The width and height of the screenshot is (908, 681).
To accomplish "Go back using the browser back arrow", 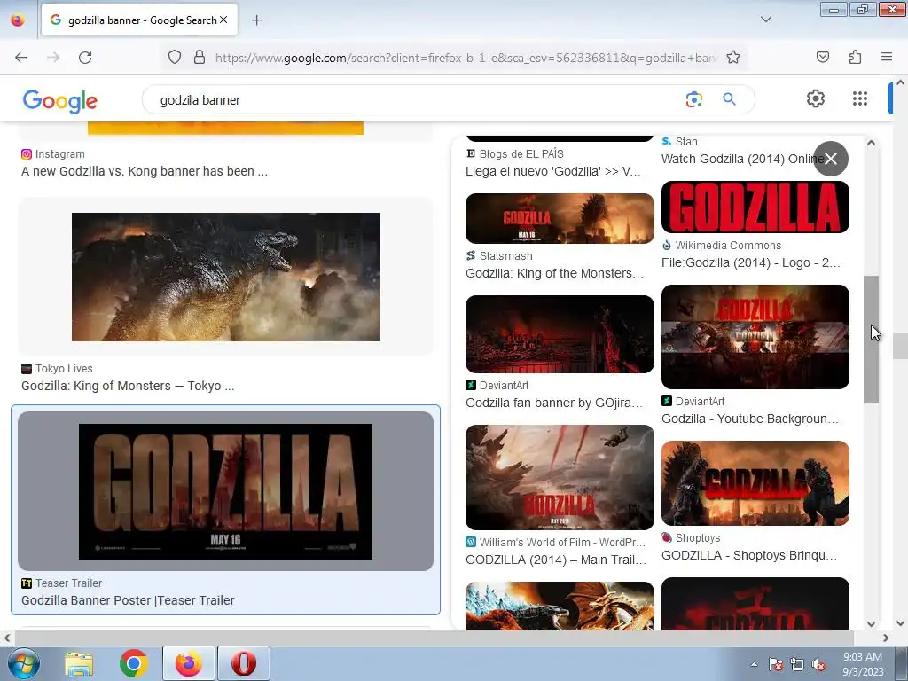I will tap(21, 58).
